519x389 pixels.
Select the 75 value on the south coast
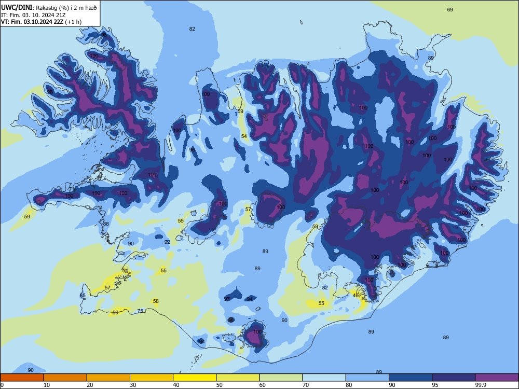pyautogui.click(x=140, y=311)
